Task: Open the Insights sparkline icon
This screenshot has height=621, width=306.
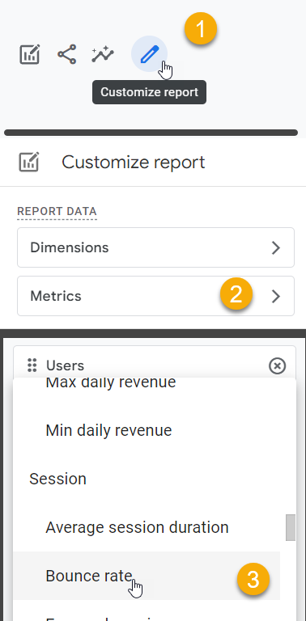Action: (103, 55)
